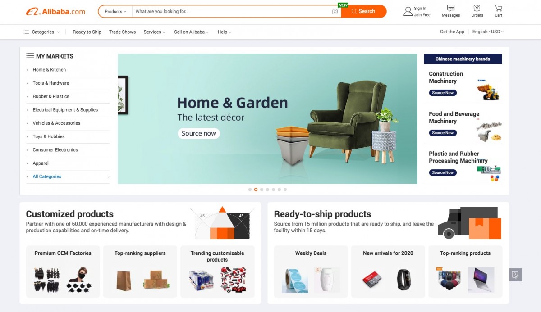Select the last carousel dot indicator
Image resolution: width=541 pixels, height=312 pixels.
click(285, 190)
